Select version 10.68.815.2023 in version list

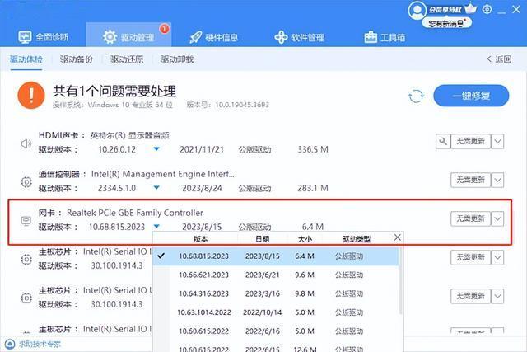[276, 256]
